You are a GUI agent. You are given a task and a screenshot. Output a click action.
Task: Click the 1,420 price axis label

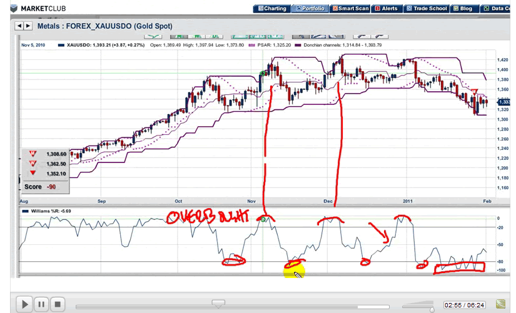point(502,60)
